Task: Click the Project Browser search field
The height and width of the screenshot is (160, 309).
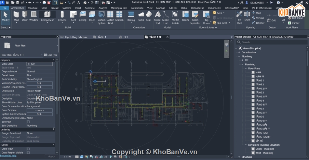Action: (272, 42)
